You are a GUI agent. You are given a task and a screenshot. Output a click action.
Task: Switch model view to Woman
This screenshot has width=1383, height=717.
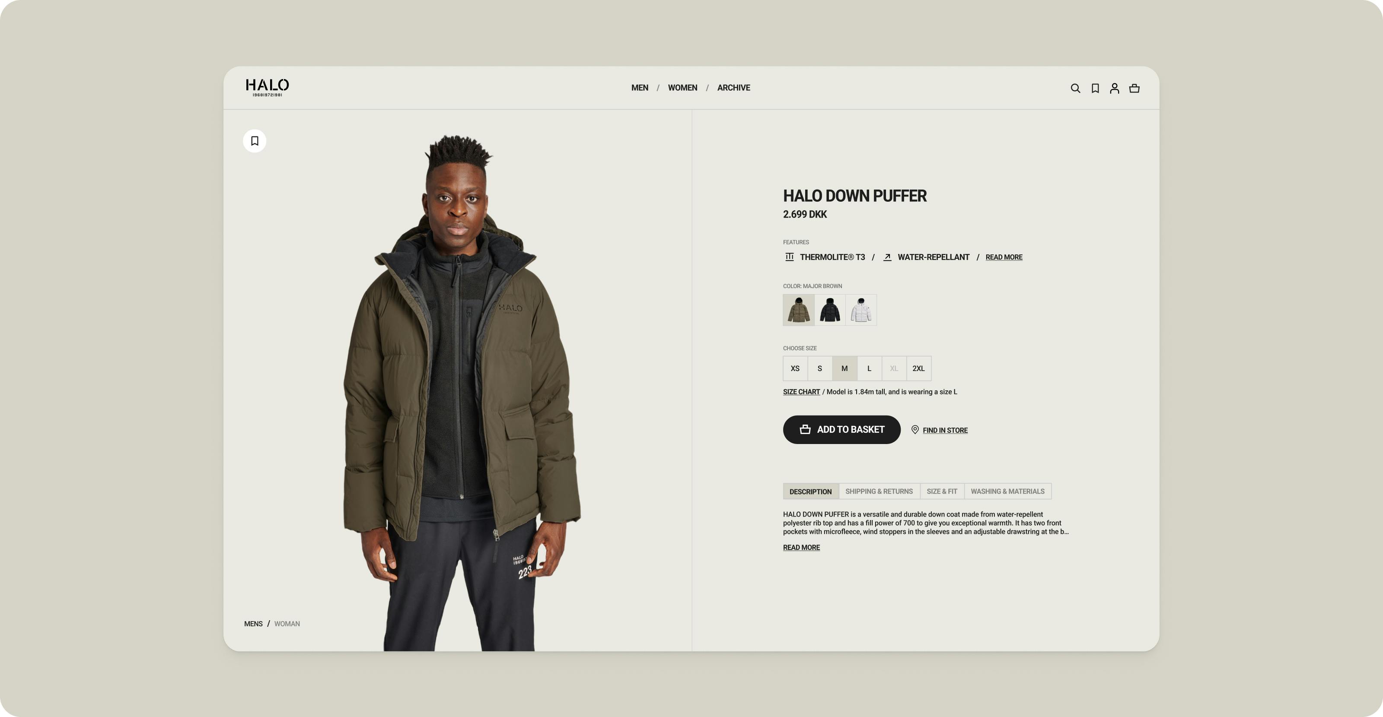click(287, 624)
